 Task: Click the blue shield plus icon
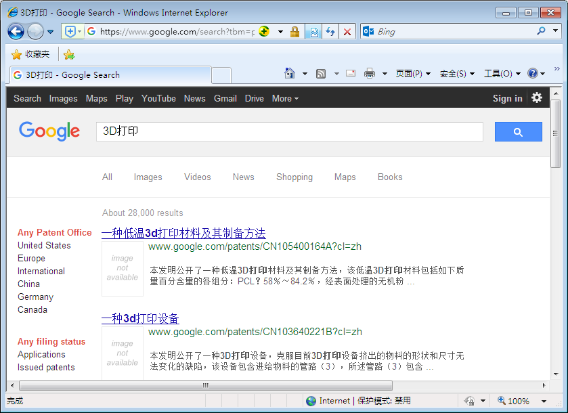(x=70, y=32)
